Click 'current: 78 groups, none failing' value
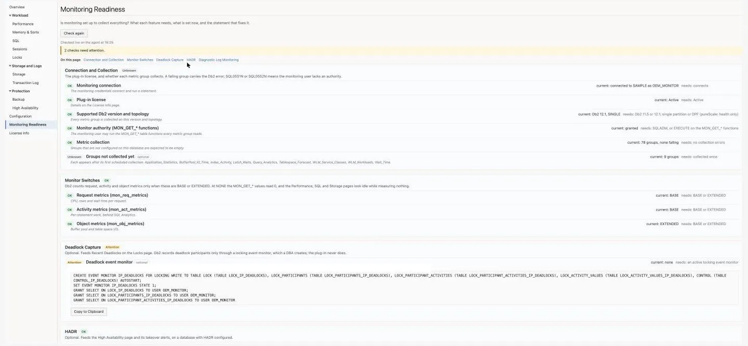 (x=652, y=143)
